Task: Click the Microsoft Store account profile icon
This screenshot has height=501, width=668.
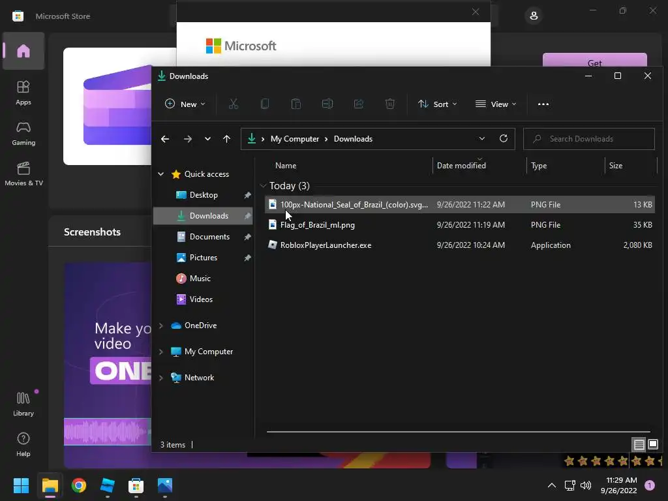Action: [534, 16]
